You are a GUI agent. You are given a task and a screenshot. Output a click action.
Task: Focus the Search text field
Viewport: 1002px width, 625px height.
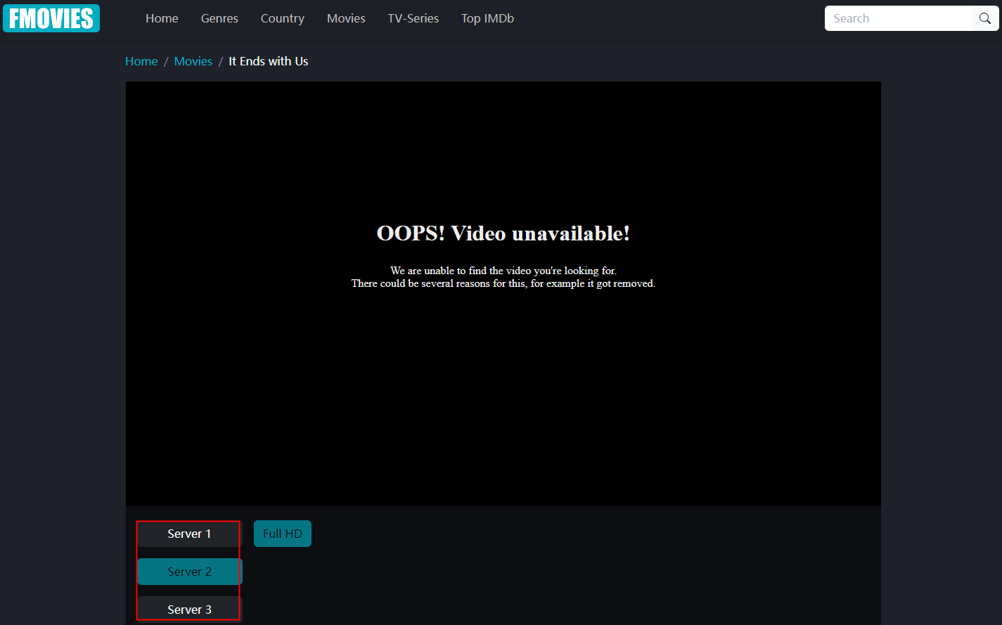[x=899, y=18]
